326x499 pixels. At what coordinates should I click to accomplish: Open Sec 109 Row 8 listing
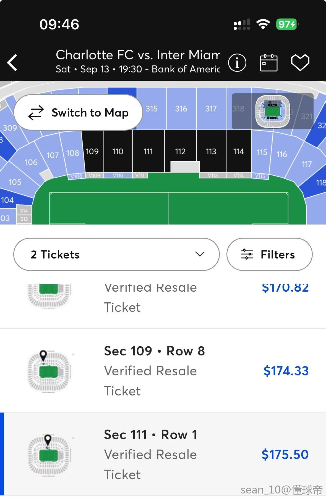(x=163, y=371)
